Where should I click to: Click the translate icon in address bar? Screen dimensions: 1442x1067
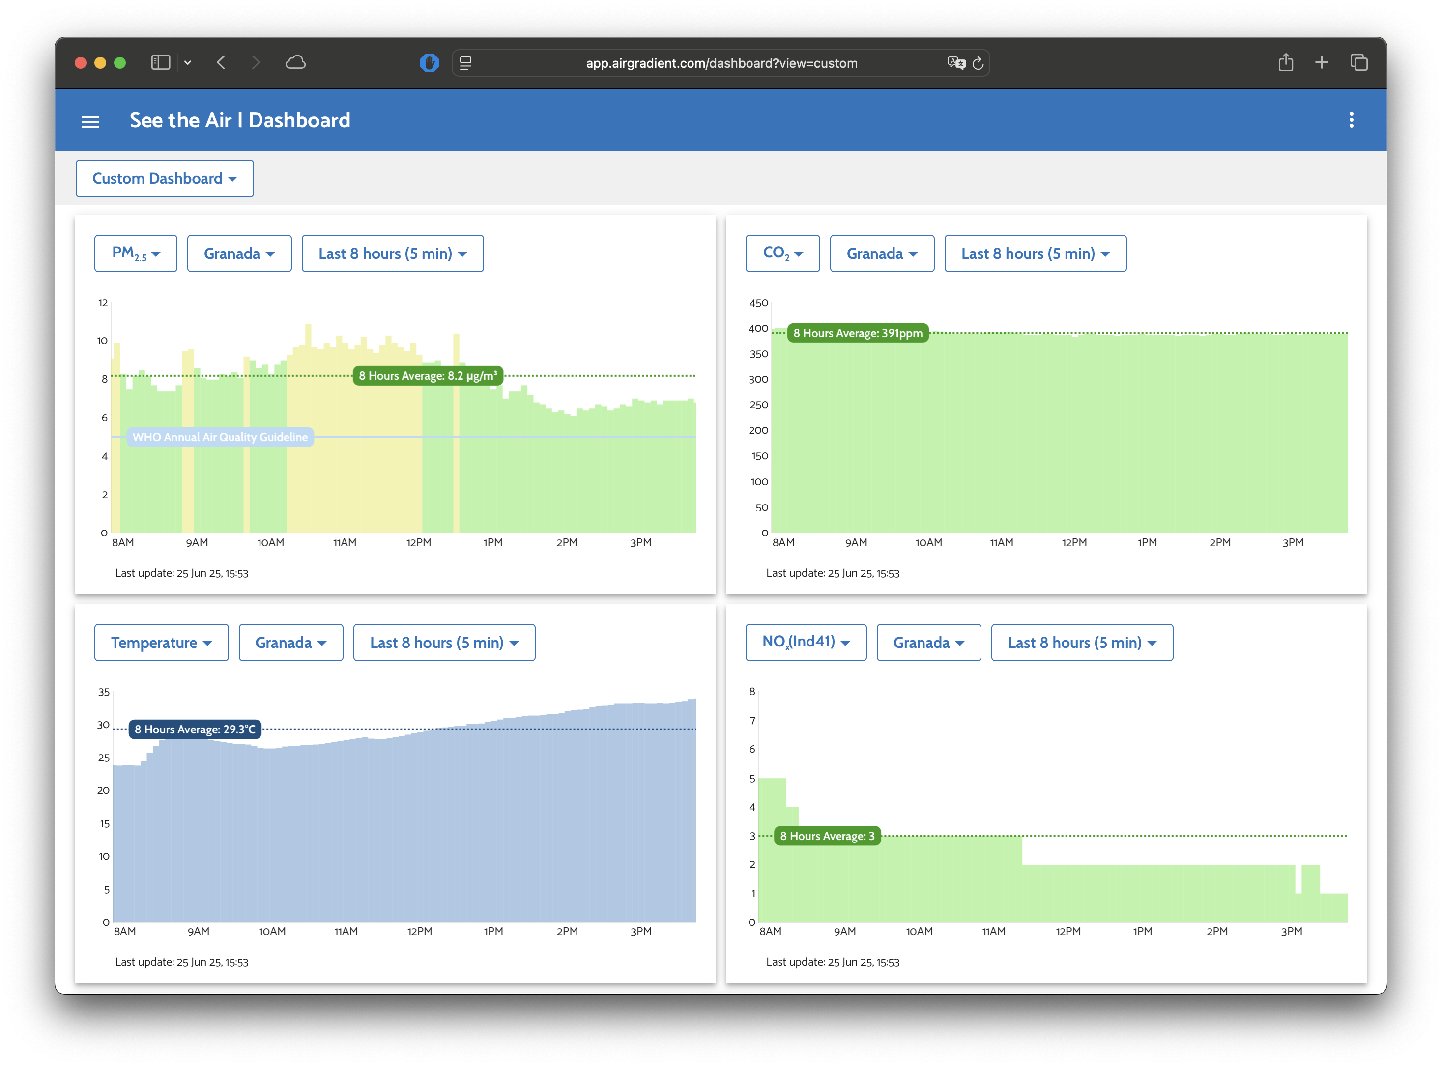[x=955, y=63]
